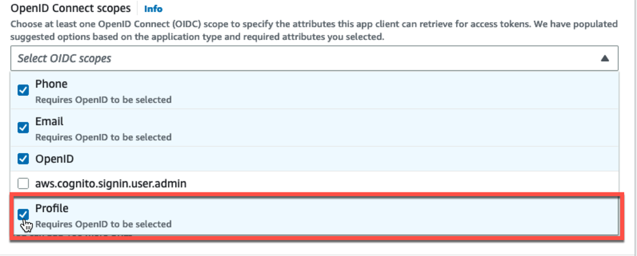The width and height of the screenshot is (637, 256).
Task: Select the Email option label
Action: (49, 121)
